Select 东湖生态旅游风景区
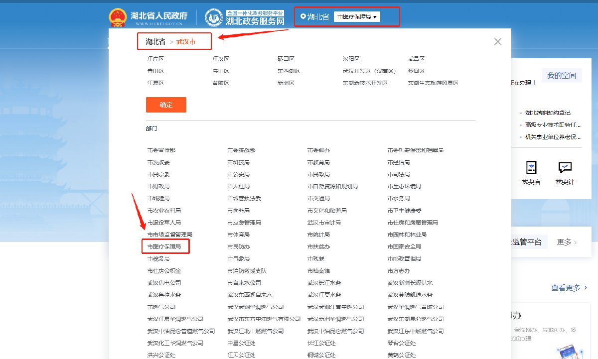This screenshot has width=598, height=359. [x=433, y=83]
